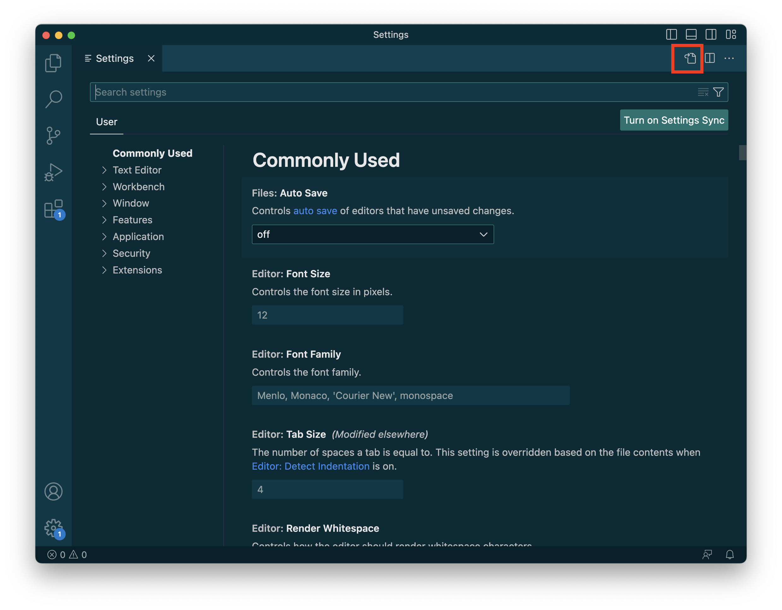Image resolution: width=782 pixels, height=610 pixels.
Task: Open the Source Control view
Action: (x=53, y=136)
